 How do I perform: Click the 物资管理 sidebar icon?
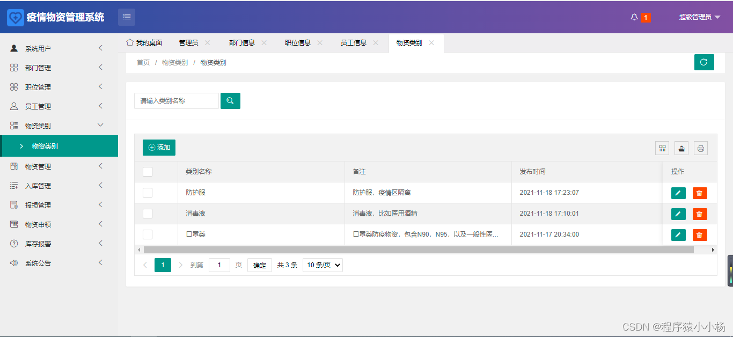[14, 166]
